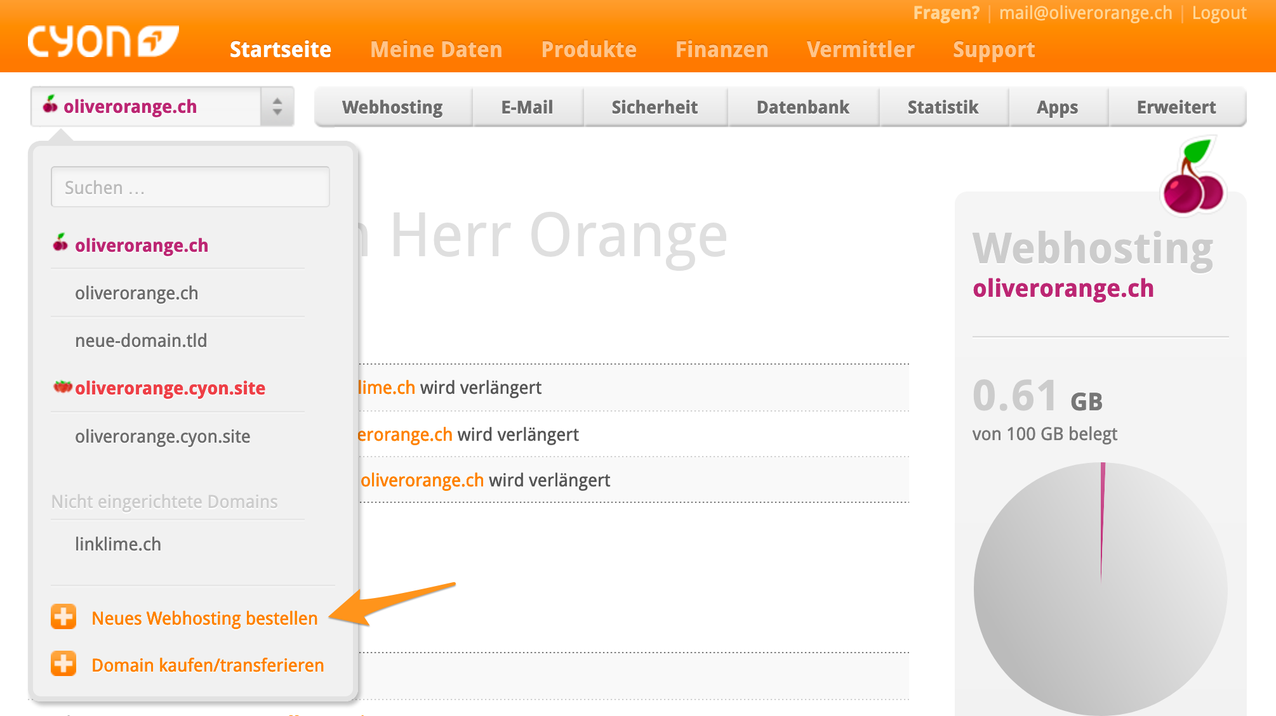Viewport: 1276px width, 716px height.
Task: Click Logout in the header
Action: (x=1219, y=13)
